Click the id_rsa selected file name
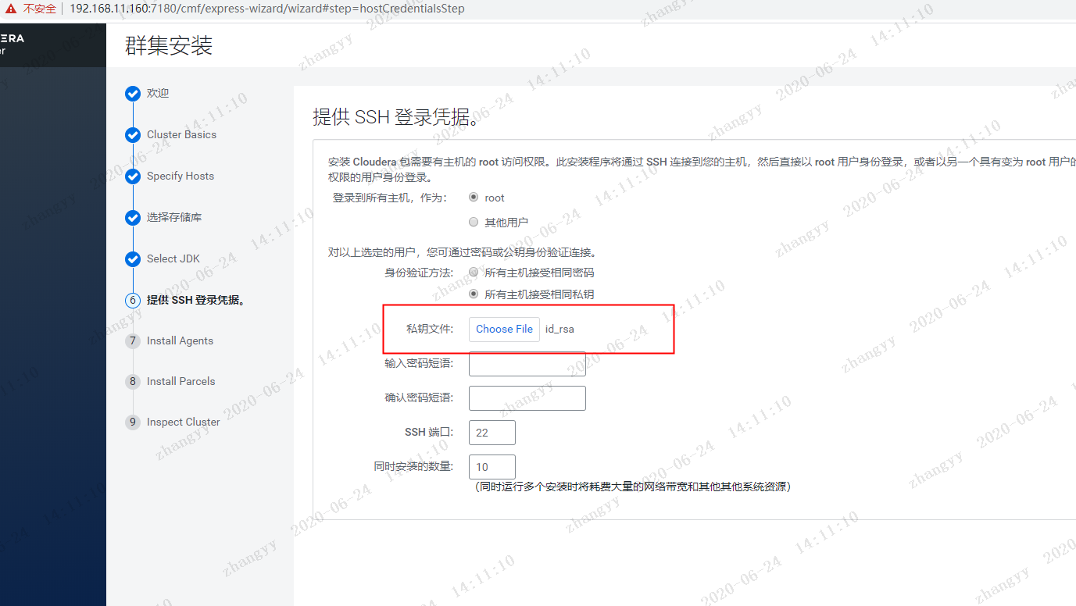 point(559,330)
